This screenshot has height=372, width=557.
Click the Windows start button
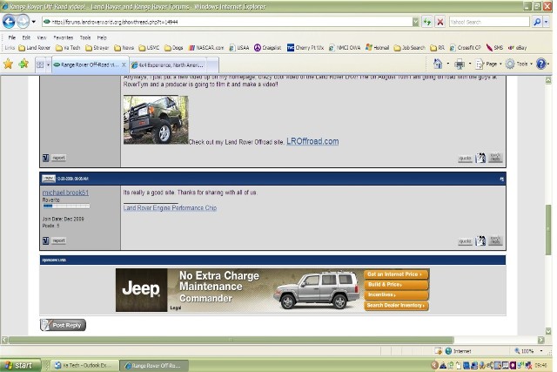21,365
